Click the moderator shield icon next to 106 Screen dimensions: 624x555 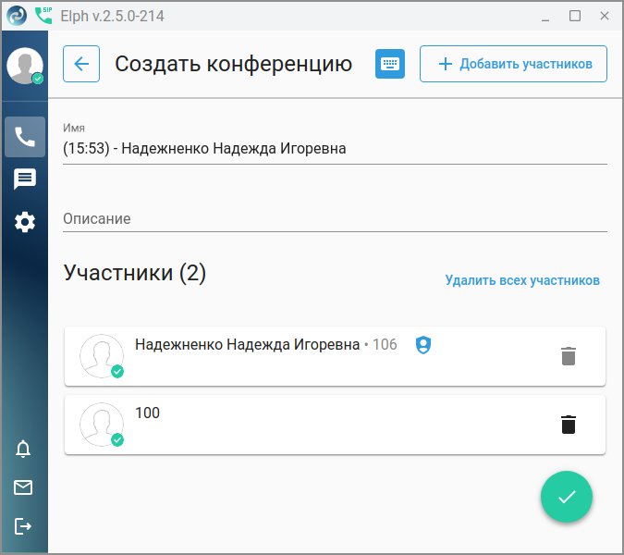pos(423,345)
